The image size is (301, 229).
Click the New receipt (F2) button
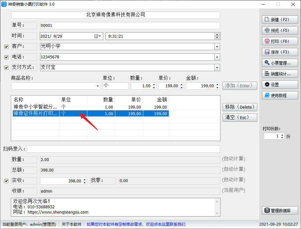click(x=280, y=20)
